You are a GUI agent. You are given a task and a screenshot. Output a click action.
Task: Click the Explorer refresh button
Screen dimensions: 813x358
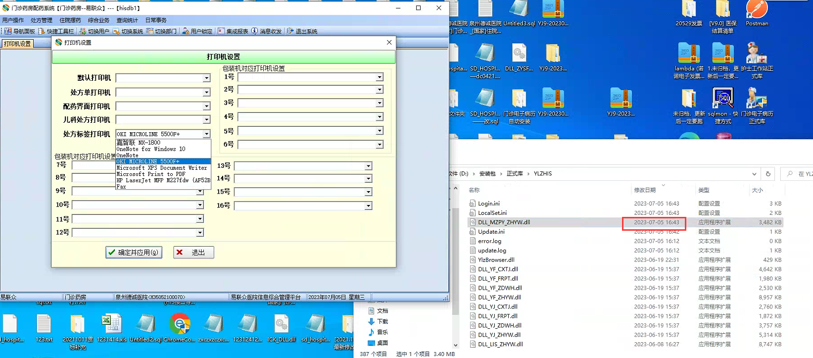pyautogui.click(x=768, y=174)
